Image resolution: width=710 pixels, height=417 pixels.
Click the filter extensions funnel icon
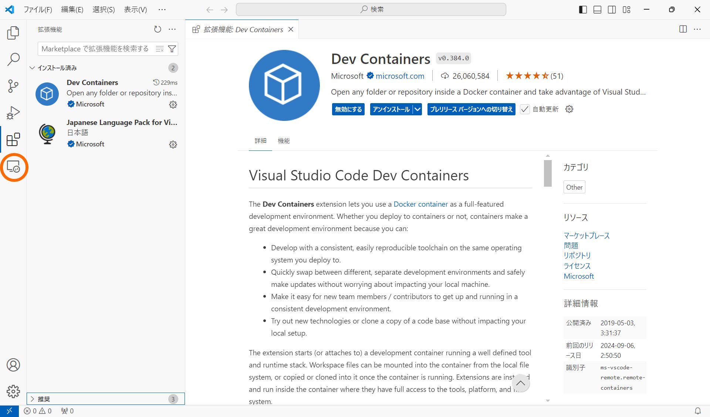172,49
